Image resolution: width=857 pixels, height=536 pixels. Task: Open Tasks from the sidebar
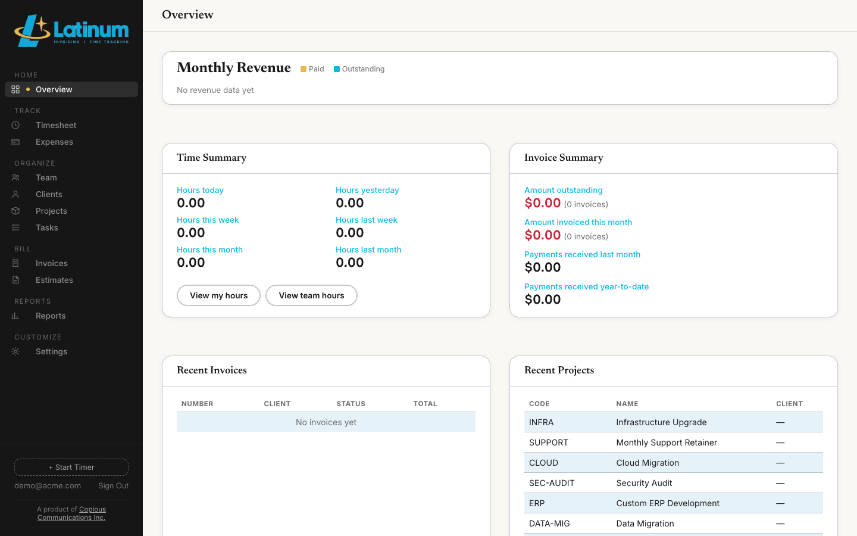[71, 228]
